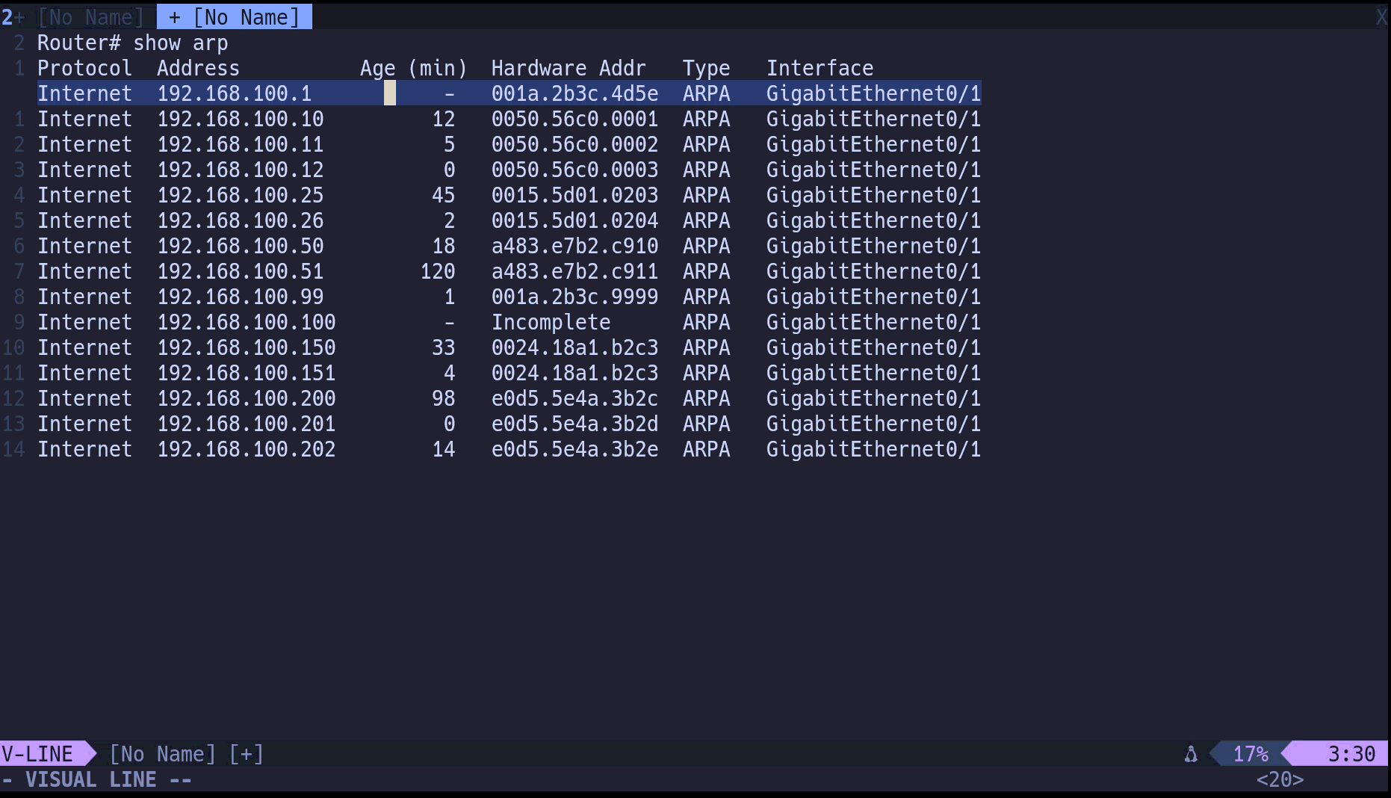
Task: Click MAC 0024.18a1.b2c3 in the 192.168.100.151 row
Action: [x=574, y=373]
